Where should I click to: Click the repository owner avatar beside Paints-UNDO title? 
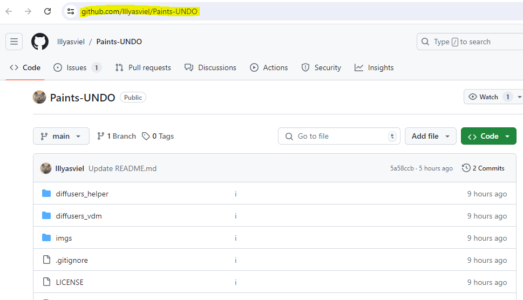(x=39, y=97)
